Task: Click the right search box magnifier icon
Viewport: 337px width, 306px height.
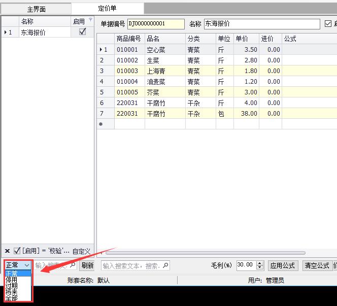Action: pyautogui.click(x=165, y=265)
